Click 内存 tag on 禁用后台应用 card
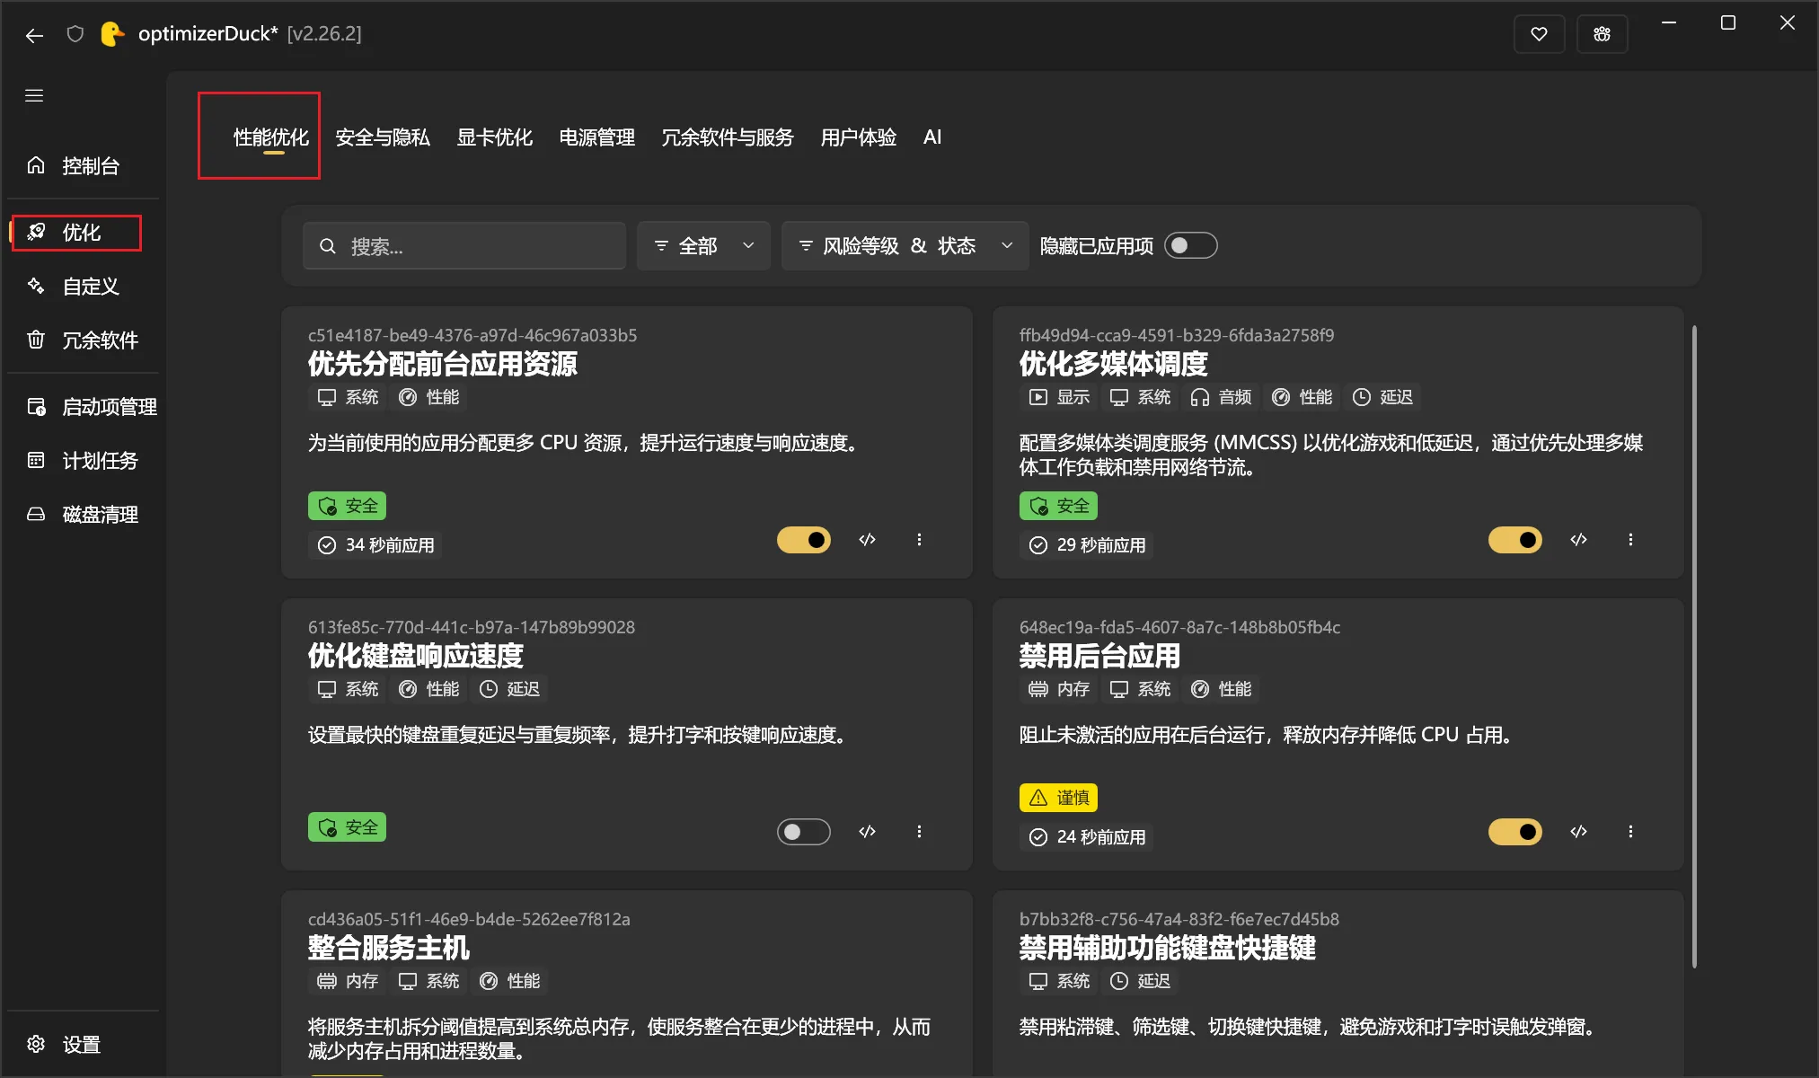This screenshot has width=1819, height=1078. click(x=1059, y=689)
